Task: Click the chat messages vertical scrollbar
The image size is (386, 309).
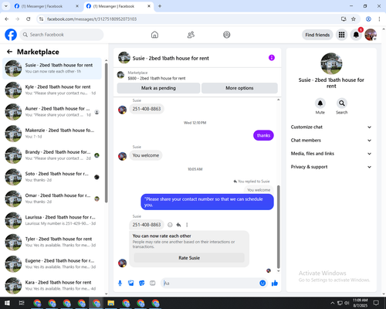Action: 278,227
